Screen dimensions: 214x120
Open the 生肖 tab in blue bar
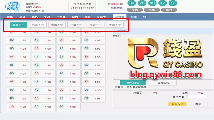tap(47, 17)
